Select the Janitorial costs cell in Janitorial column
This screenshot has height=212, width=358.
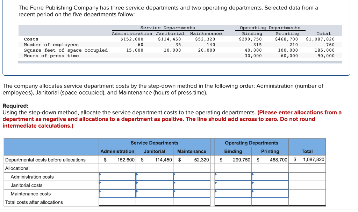click(x=155, y=185)
